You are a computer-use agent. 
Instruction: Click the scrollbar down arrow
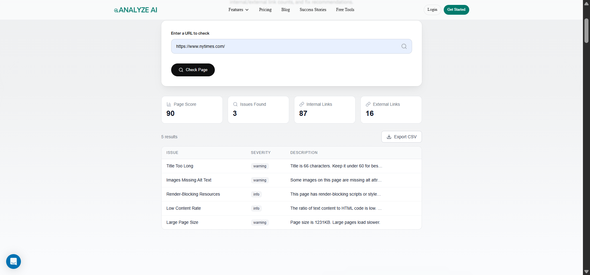(586, 272)
